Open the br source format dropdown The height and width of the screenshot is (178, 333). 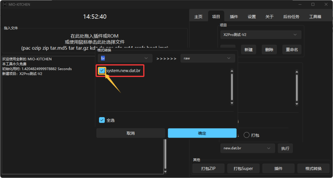125,58
